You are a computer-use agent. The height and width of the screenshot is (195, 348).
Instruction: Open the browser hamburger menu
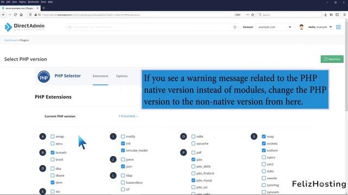pyautogui.click(x=344, y=15)
